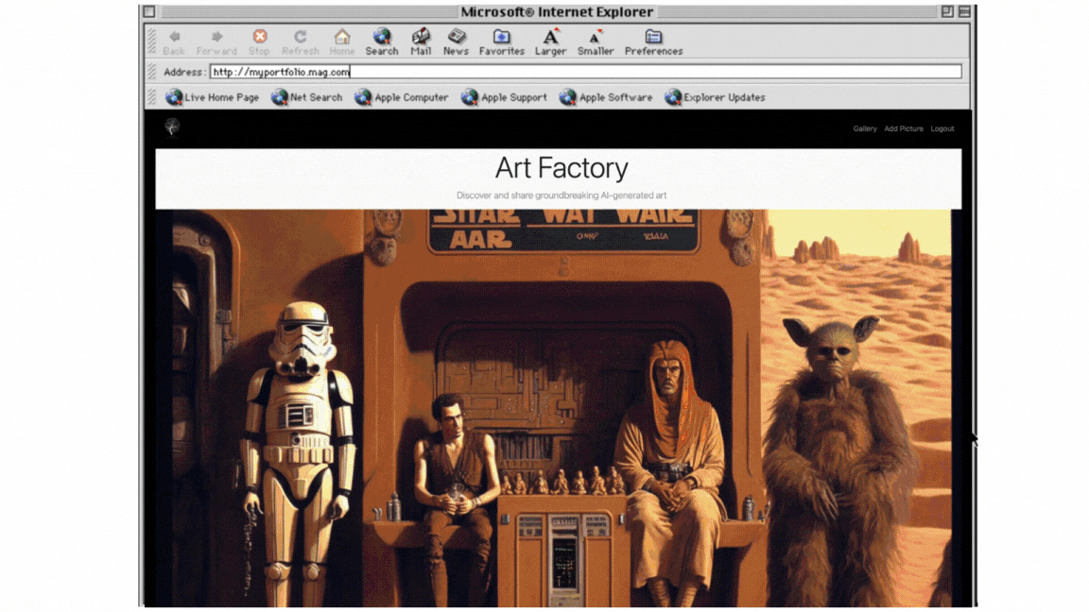Click the window close box in title bar
This screenshot has width=1089, height=612.
149,11
